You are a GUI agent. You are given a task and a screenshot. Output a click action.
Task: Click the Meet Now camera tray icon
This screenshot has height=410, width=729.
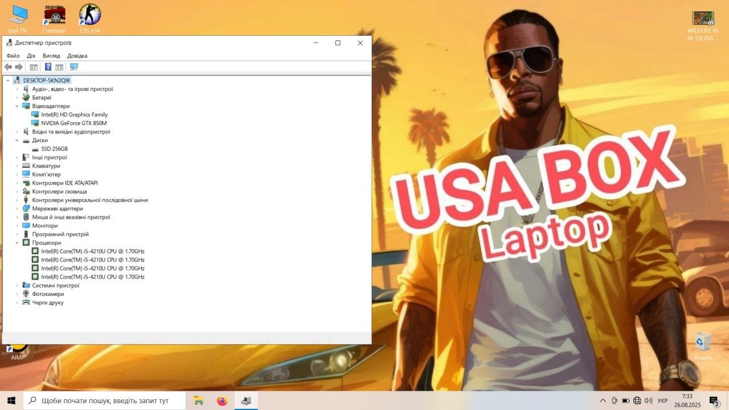[x=615, y=400]
